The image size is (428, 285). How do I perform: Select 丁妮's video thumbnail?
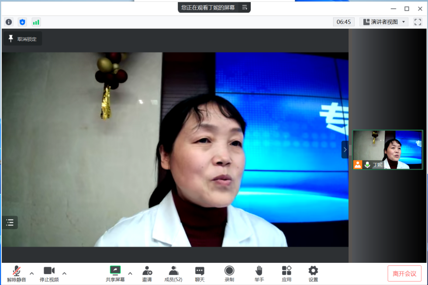click(387, 149)
